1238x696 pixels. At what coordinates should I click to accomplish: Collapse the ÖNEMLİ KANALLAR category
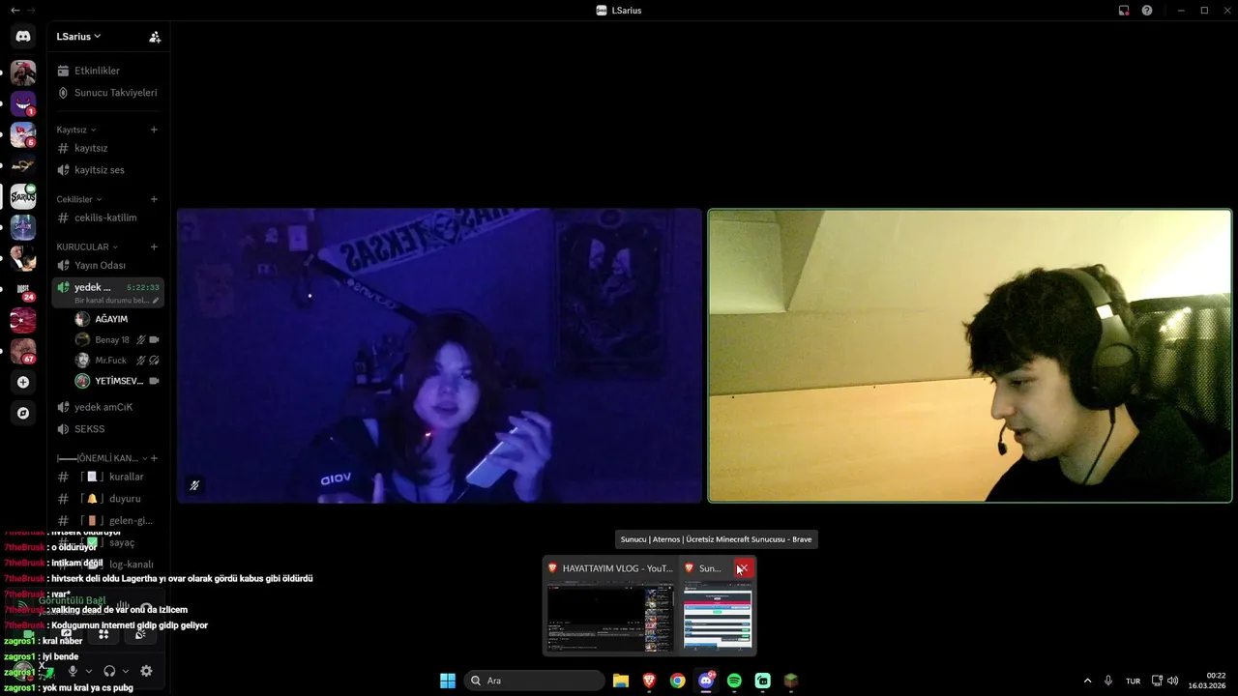(x=101, y=458)
